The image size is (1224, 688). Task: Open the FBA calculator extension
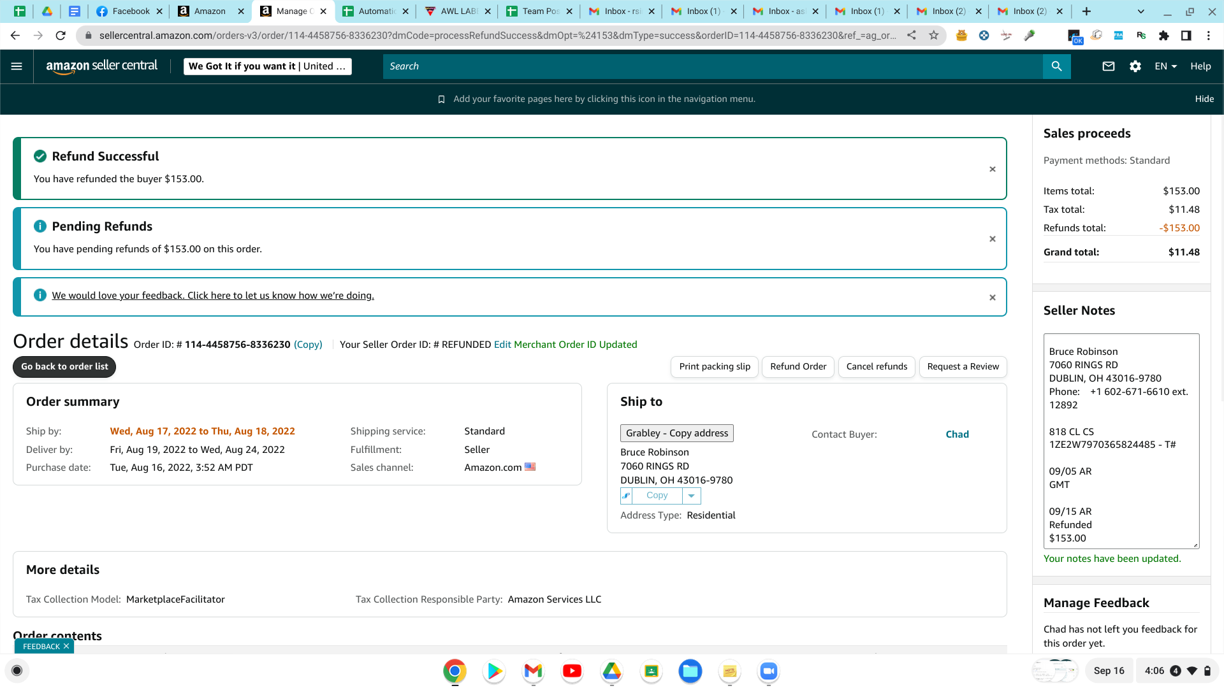click(x=1119, y=36)
